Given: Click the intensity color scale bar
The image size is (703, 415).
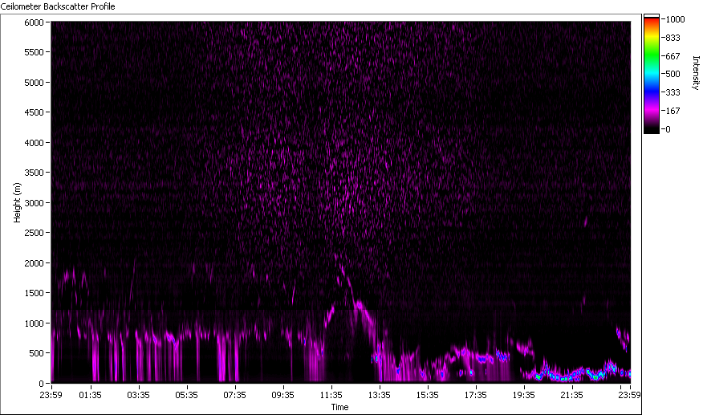Looking at the screenshot, I should 652,75.
